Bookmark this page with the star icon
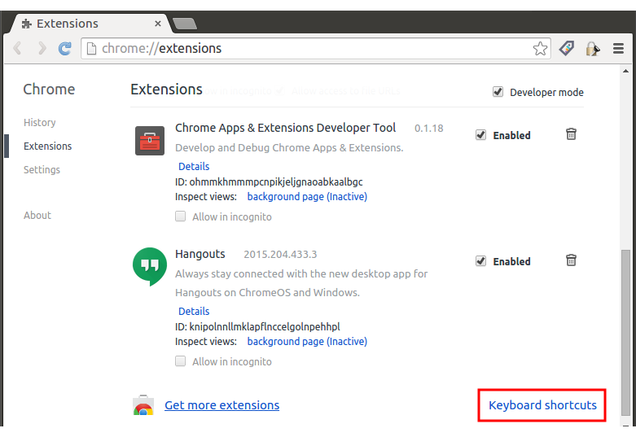 pyautogui.click(x=540, y=49)
